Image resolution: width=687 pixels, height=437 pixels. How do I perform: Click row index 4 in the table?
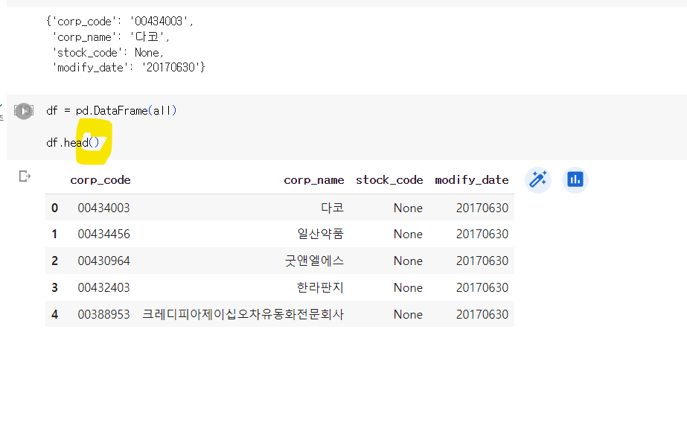point(54,314)
